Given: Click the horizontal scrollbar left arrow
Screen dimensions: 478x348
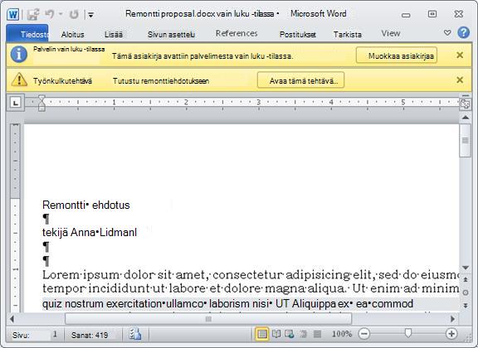Looking at the screenshot, I should pos(12,319).
